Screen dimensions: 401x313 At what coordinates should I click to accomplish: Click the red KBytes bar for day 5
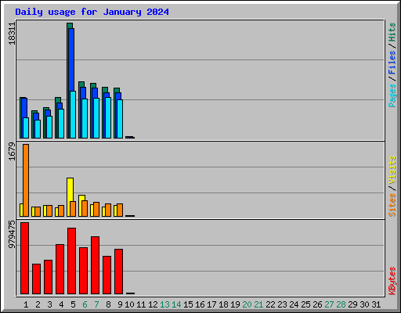click(x=71, y=261)
